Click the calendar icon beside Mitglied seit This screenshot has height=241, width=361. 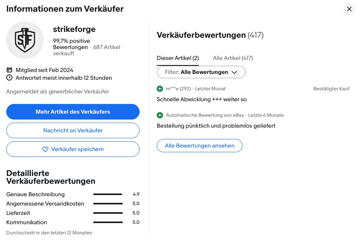(10, 70)
